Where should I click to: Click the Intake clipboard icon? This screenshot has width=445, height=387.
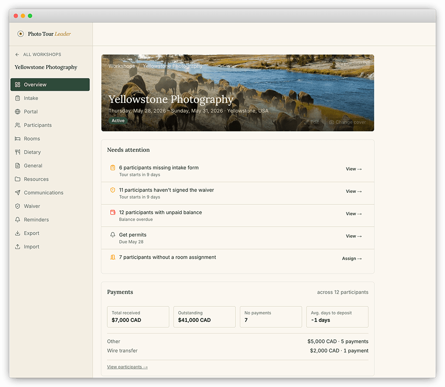pos(18,98)
